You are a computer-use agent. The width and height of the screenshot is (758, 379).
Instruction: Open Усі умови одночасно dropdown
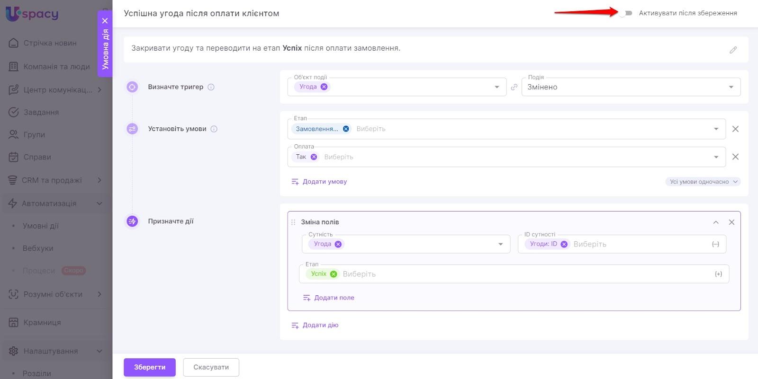[x=703, y=182]
